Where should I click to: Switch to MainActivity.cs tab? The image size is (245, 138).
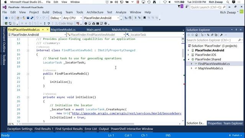tap(122, 30)
